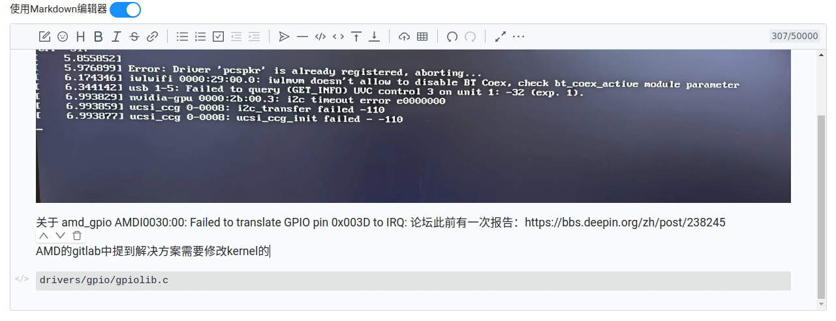Delete the current paragraph block
The height and width of the screenshot is (321, 836).
[x=77, y=236]
